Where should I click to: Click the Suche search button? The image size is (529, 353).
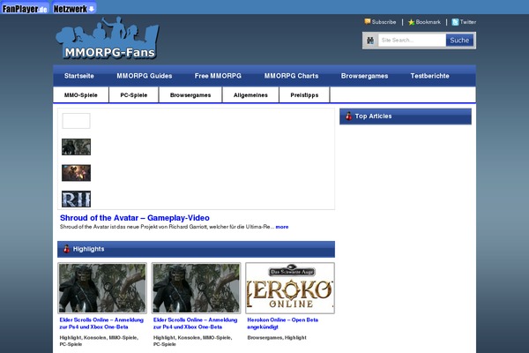coord(459,41)
